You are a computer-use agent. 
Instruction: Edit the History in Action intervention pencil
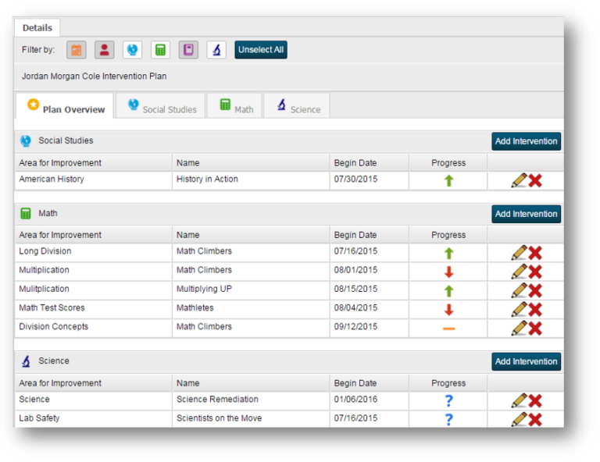[x=518, y=181]
